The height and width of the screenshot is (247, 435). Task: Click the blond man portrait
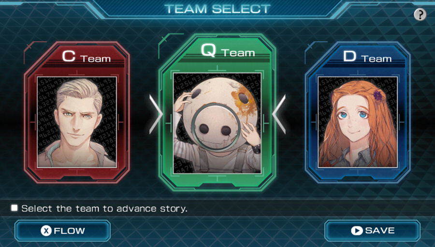coord(77,122)
